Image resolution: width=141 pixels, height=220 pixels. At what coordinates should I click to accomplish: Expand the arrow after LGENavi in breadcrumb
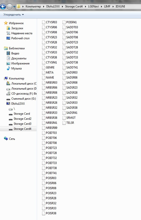tap(101, 6)
